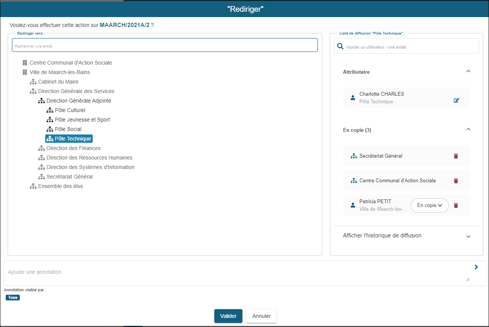489x327 pixels.
Task: Click the Pôle Culturel entity icon
Action: 50,110
